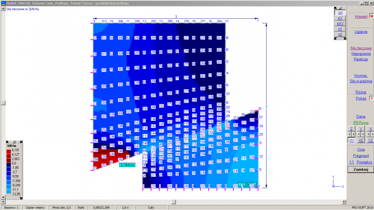The height and width of the screenshot is (210, 374).
Task: Click the left arrow under the Z button
Action: click(349, 134)
